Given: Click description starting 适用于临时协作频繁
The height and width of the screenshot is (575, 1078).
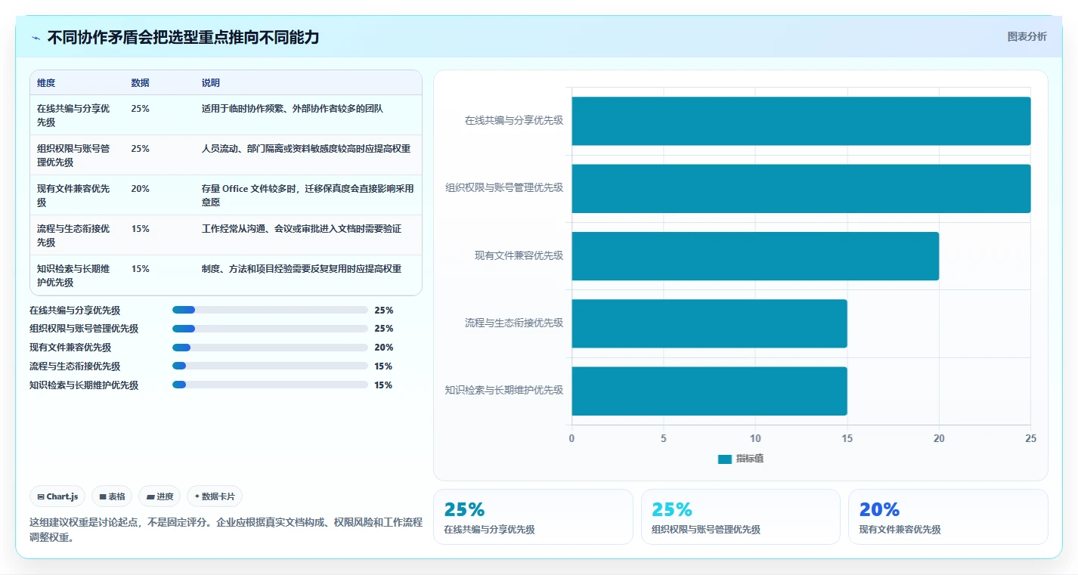Looking at the screenshot, I should click(293, 109).
